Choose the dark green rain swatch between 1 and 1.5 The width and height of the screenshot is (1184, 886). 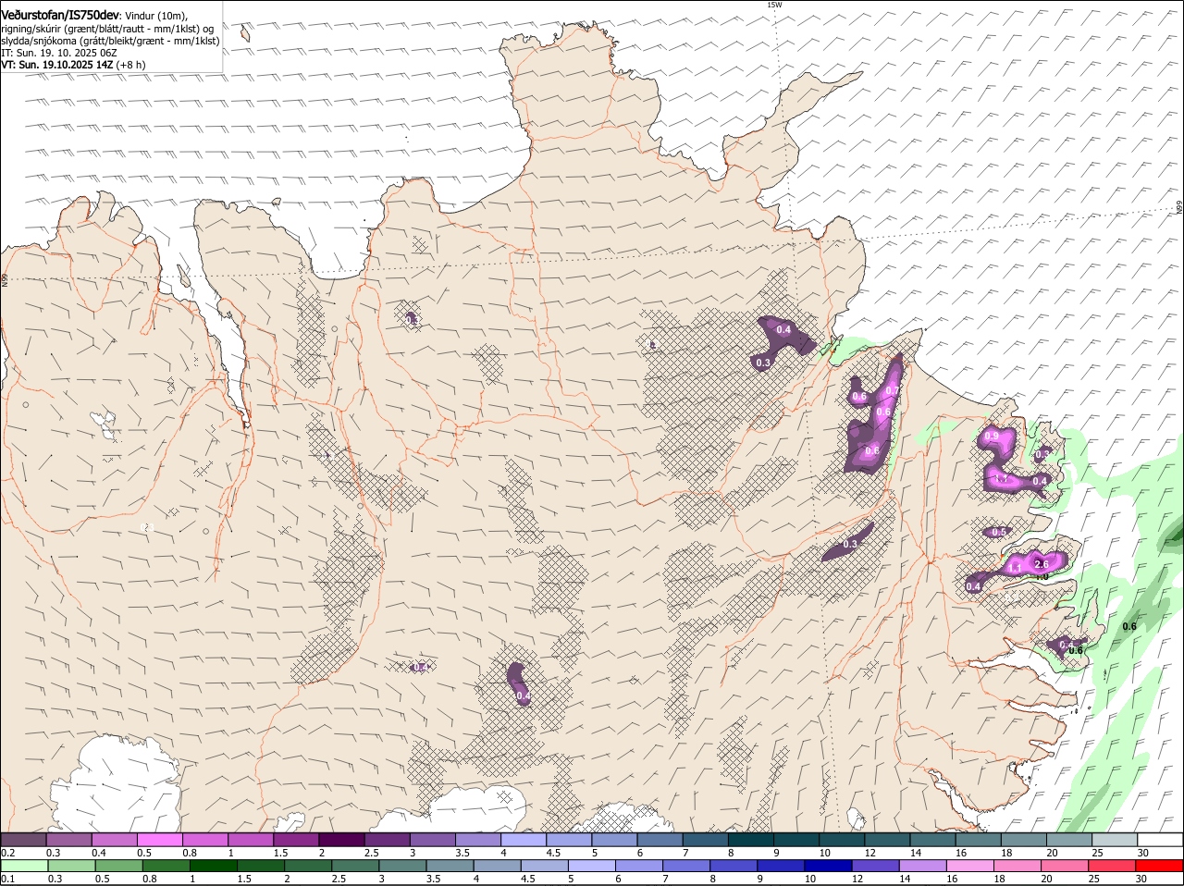click(x=213, y=866)
